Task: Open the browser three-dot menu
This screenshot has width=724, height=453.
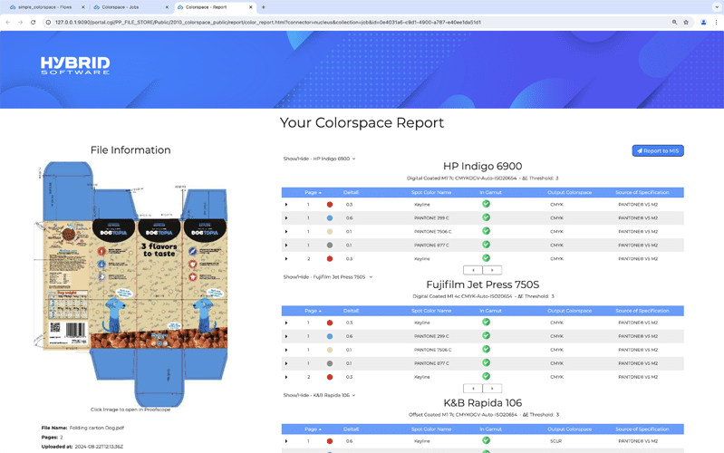Action: [x=716, y=22]
